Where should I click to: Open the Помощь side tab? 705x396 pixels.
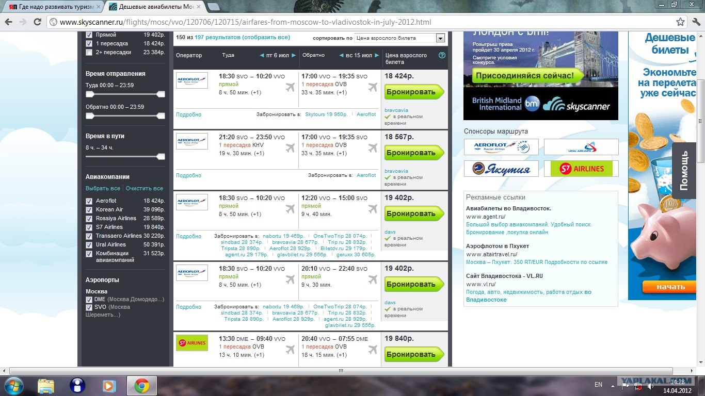(684, 171)
